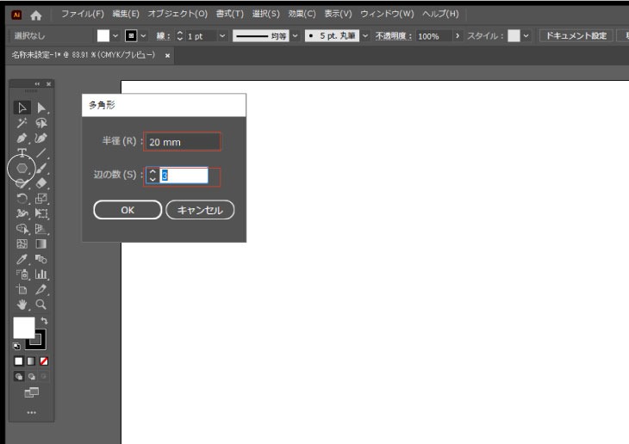
Task: Select the Polygon tool in the toolbar
Action: tap(22, 169)
